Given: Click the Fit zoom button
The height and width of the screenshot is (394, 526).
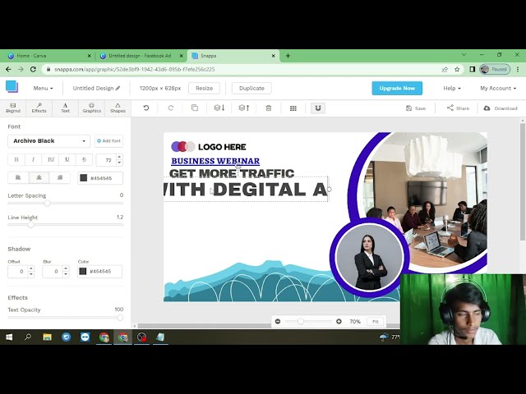Looking at the screenshot, I should 375,322.
